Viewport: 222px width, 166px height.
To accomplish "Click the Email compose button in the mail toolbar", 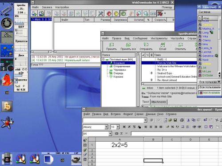I will (163, 46).
